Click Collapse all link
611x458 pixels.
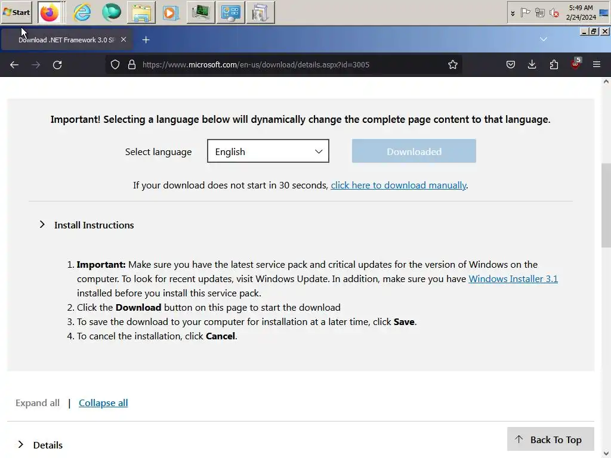click(x=103, y=403)
